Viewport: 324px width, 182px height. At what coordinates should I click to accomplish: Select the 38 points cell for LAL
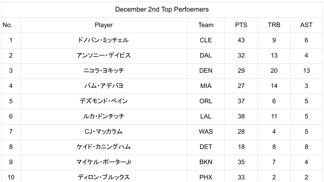coord(241,116)
